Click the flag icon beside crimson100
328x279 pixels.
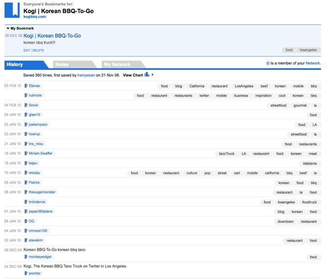tap(26, 231)
